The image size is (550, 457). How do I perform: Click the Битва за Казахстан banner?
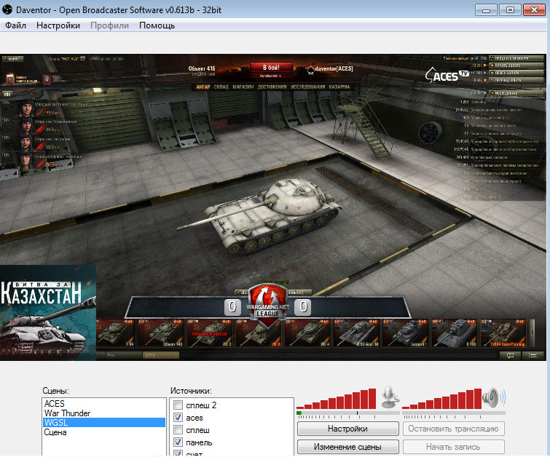click(x=48, y=313)
